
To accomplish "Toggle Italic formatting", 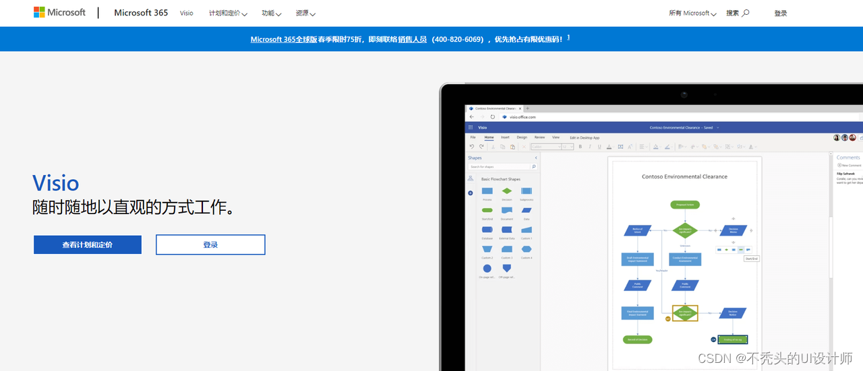I will (x=590, y=147).
